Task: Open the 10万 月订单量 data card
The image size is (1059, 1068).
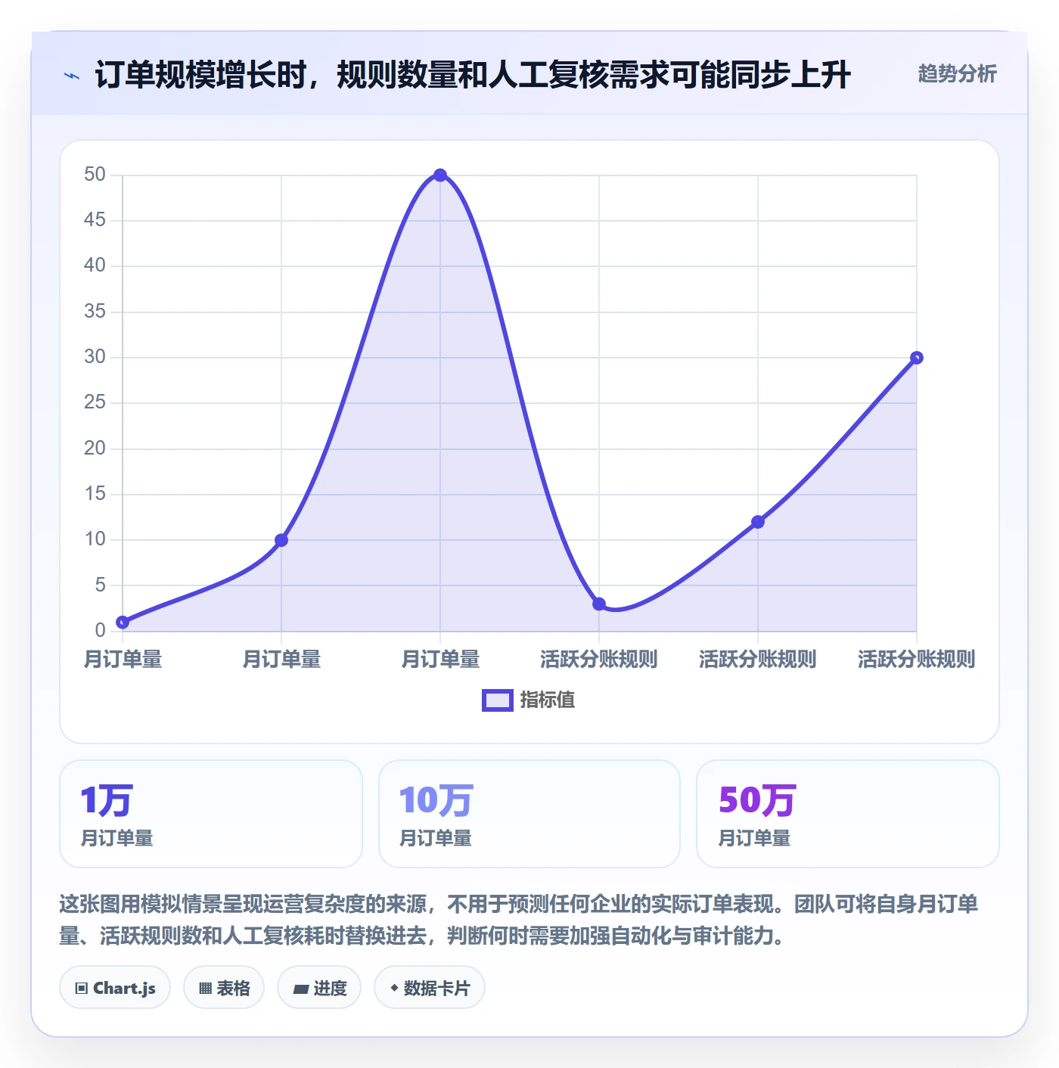Action: click(x=529, y=814)
